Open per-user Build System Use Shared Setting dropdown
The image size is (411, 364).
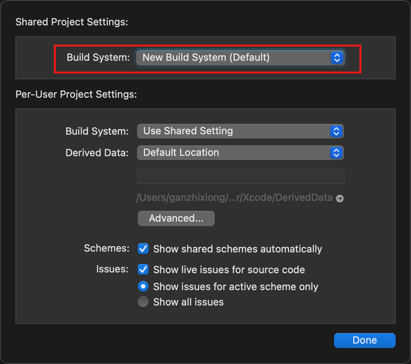241,131
